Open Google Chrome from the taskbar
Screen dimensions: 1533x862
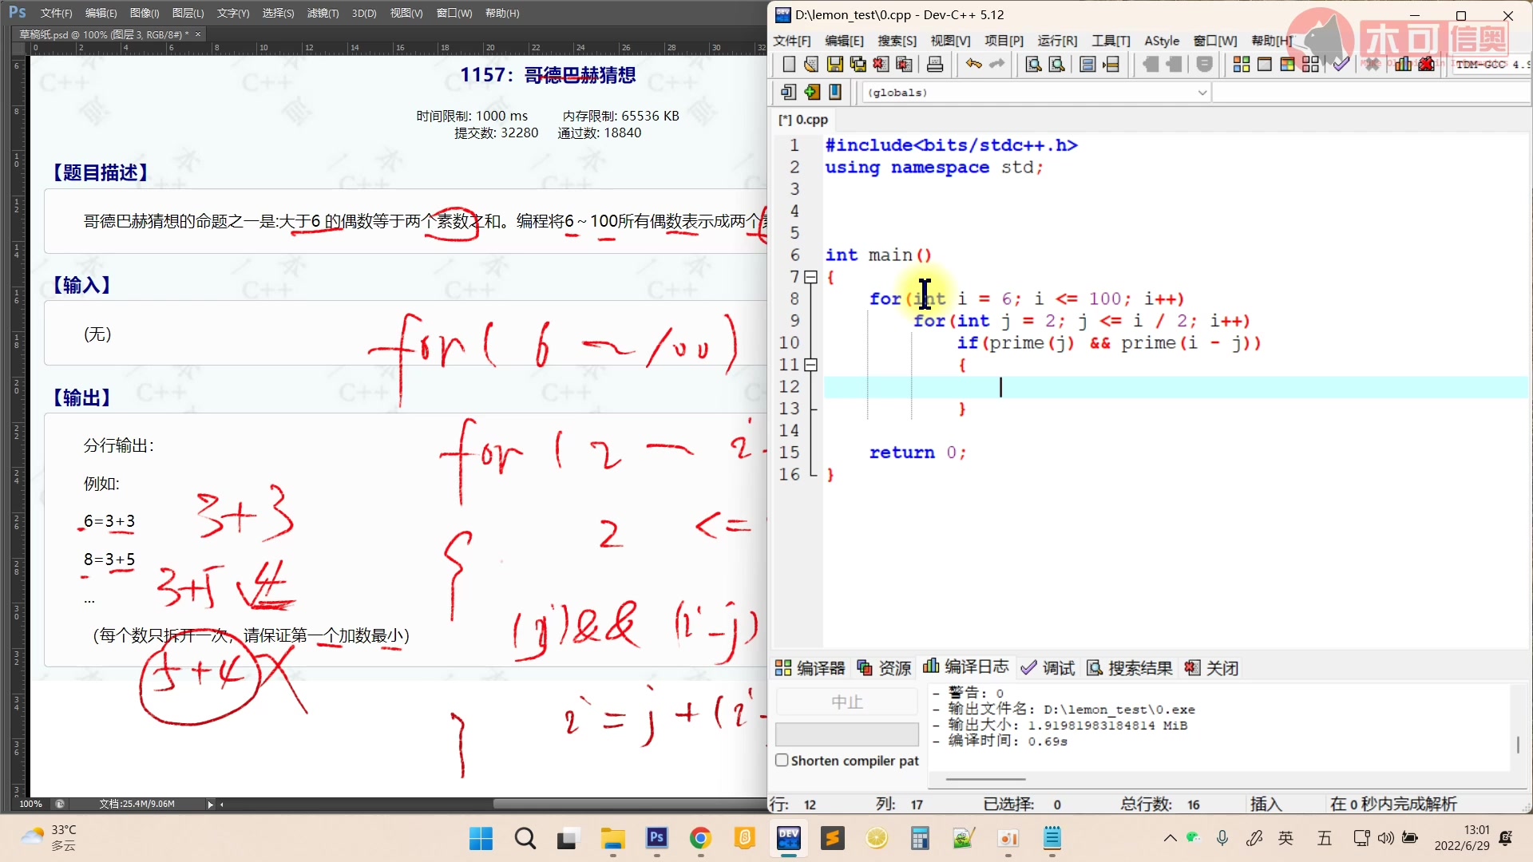click(700, 838)
